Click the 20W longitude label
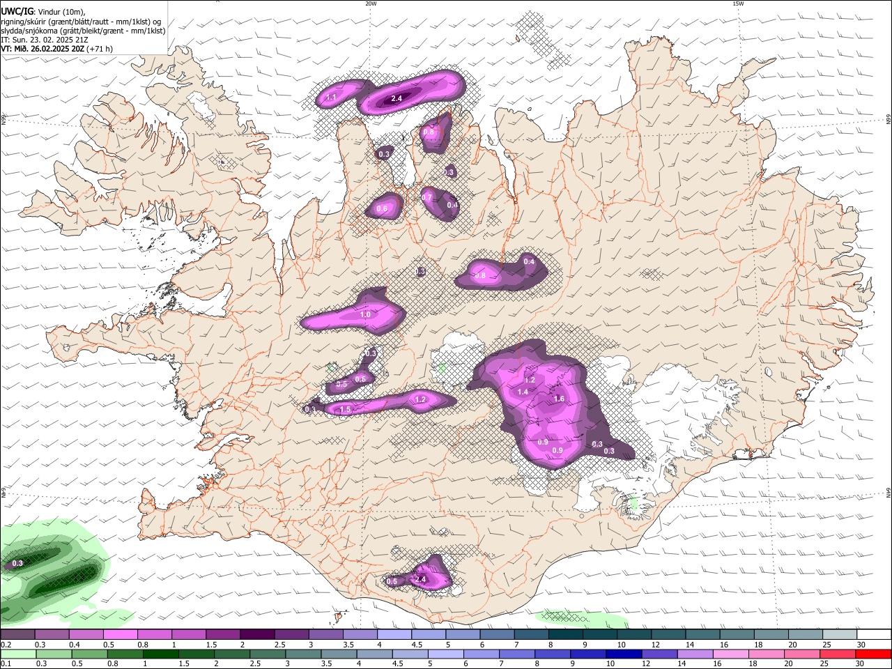The height and width of the screenshot is (669, 892). [x=371, y=3]
